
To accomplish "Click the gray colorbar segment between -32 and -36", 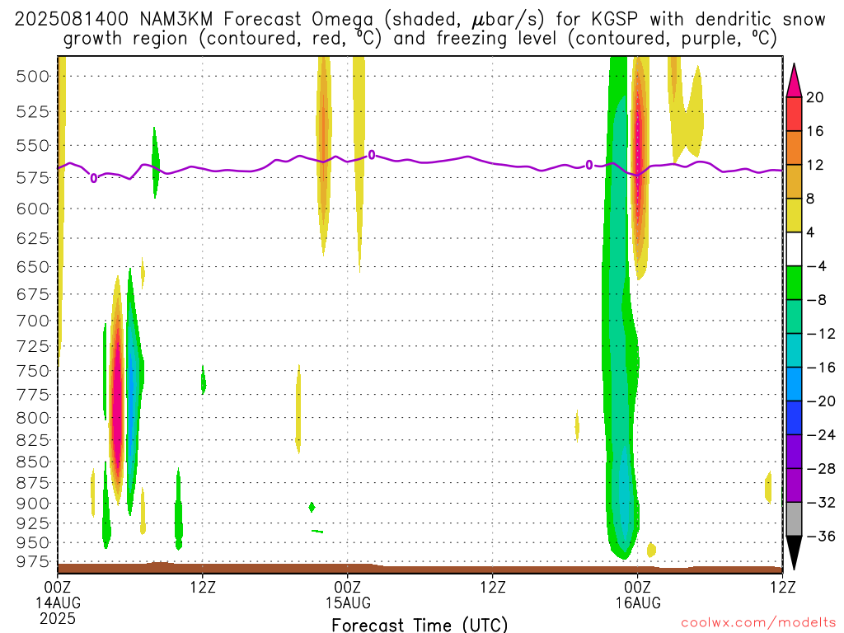I will [794, 519].
